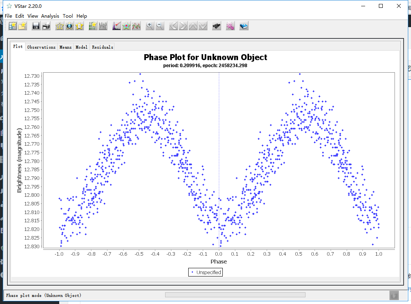Pan left with left arrow icon
Image resolution: width=411 pixels, height=304 pixels.
[173, 26]
